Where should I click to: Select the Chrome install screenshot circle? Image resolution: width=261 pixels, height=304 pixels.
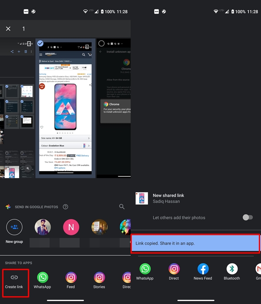pos(101,43)
